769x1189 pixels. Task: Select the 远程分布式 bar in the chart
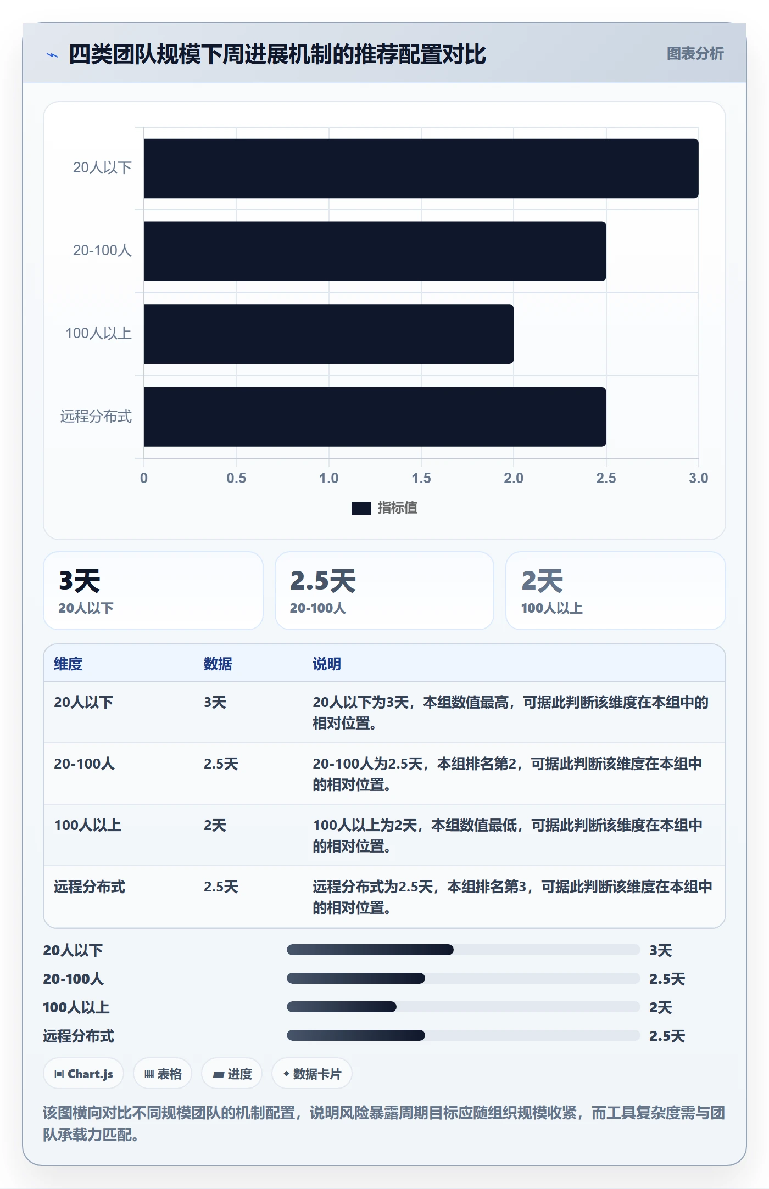tap(375, 417)
